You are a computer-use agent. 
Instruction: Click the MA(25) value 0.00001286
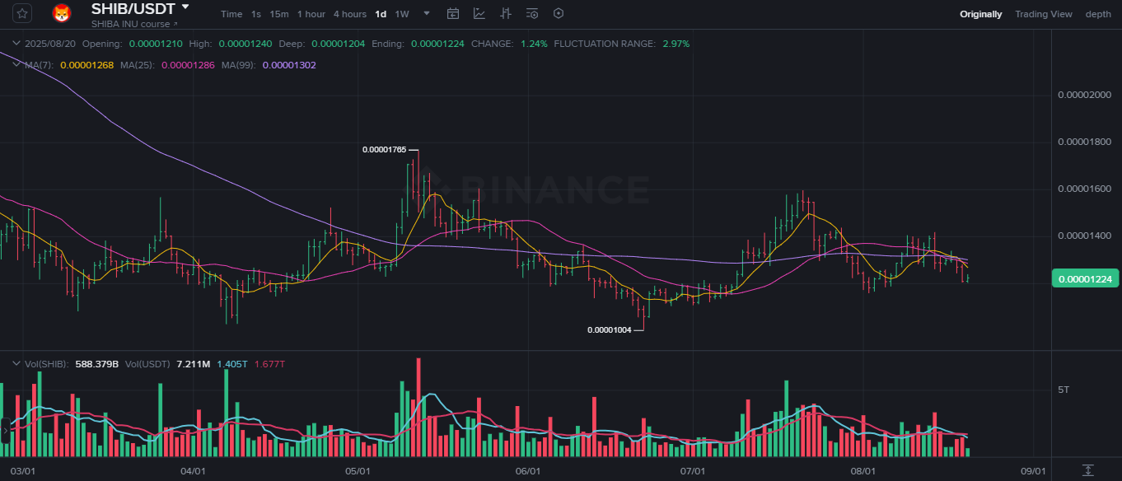click(188, 65)
